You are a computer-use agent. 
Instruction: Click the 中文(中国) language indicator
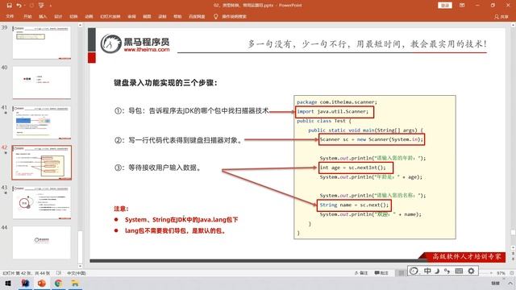[77, 273]
